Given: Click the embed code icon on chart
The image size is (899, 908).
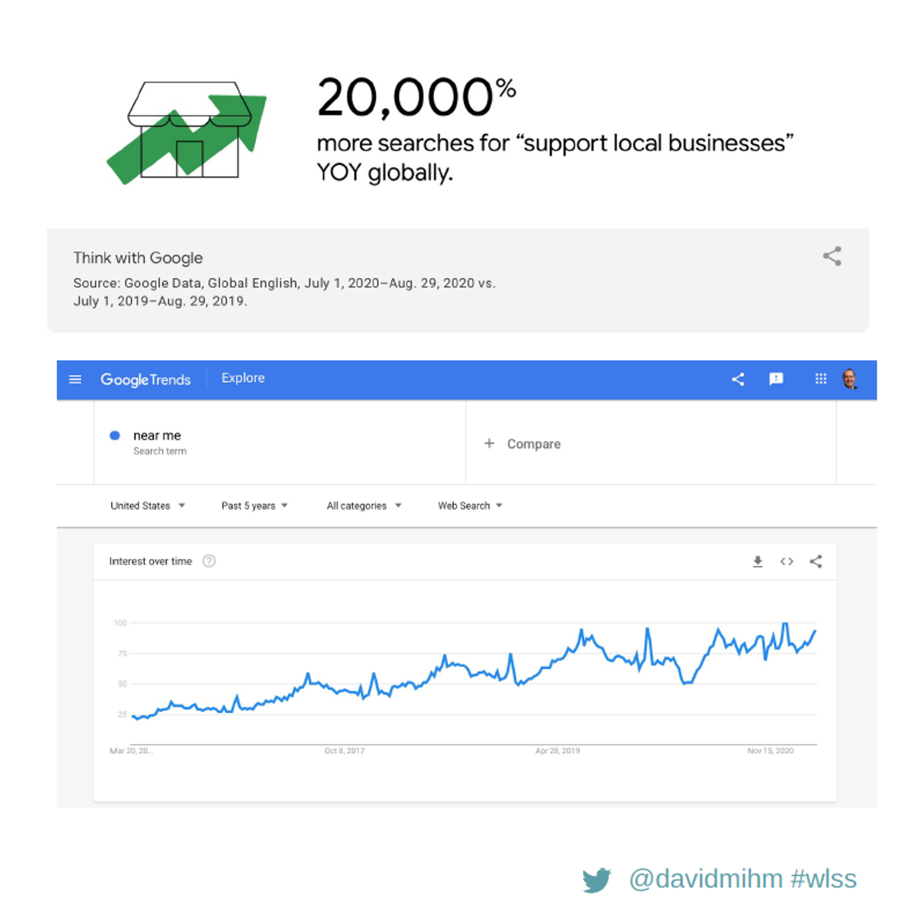Looking at the screenshot, I should [x=786, y=562].
